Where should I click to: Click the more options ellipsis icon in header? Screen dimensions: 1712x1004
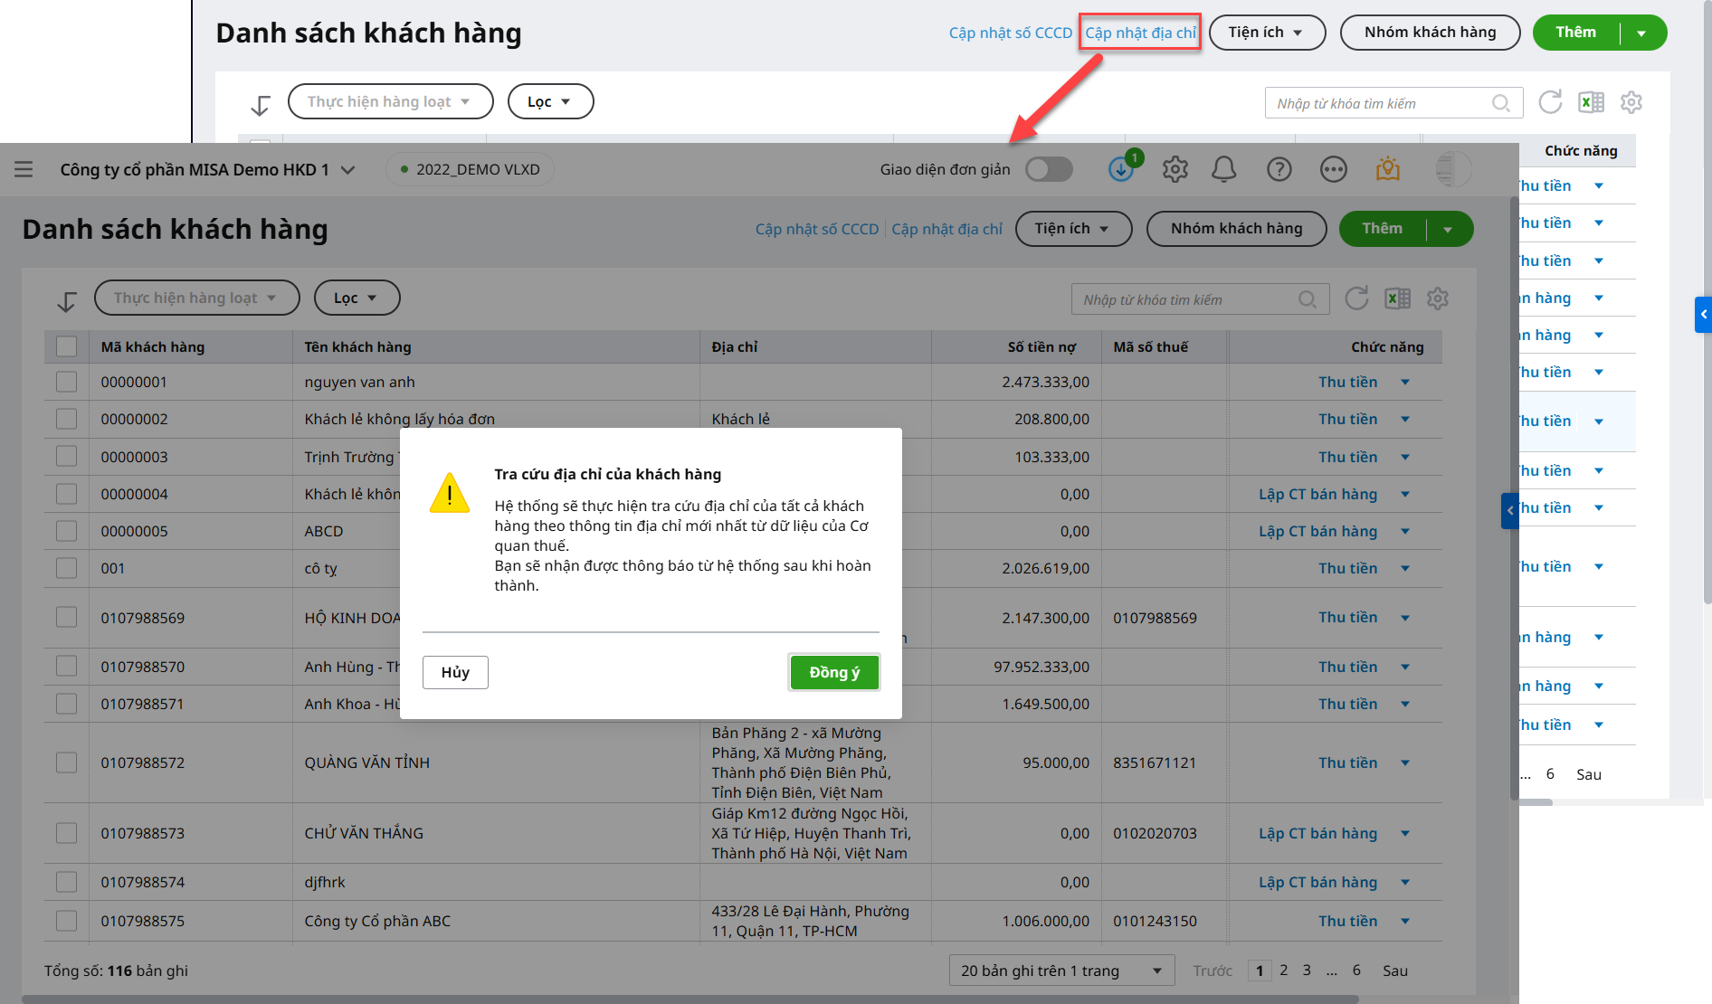click(x=1333, y=169)
